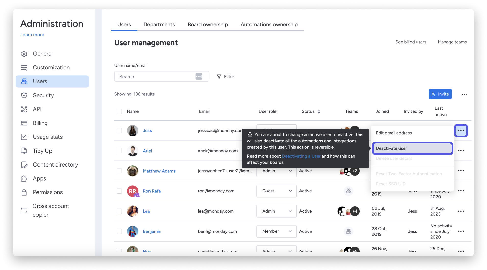Toggle the select-all header checkbox
Screen dimensions: 487x270
(x=119, y=111)
